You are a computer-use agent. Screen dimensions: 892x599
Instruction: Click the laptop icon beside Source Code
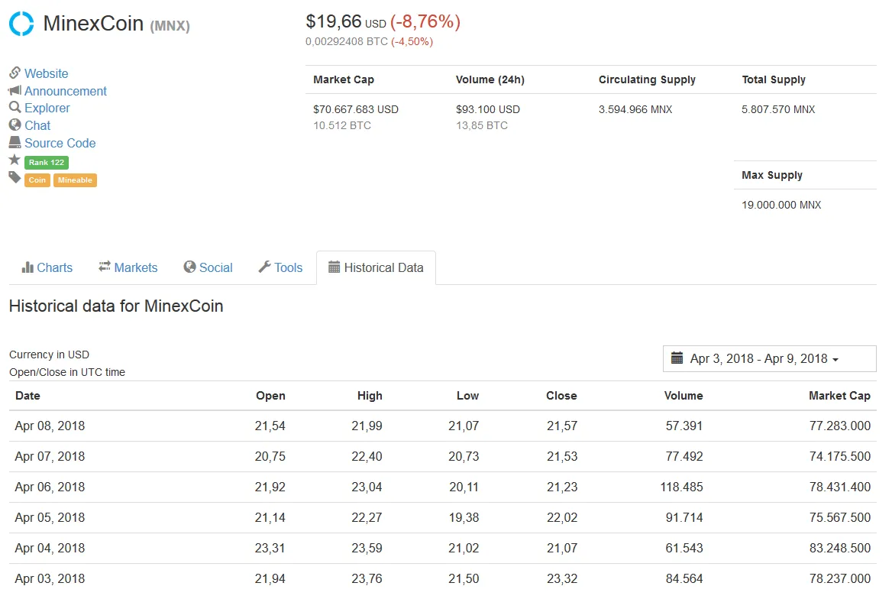click(15, 142)
